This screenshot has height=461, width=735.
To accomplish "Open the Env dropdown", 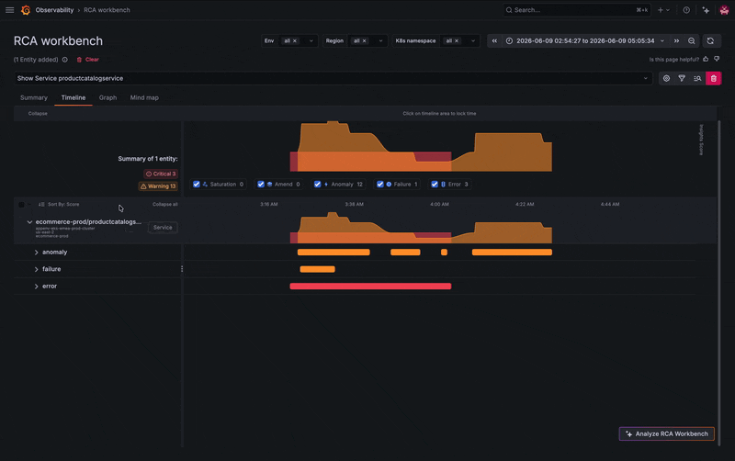I will [x=311, y=40].
